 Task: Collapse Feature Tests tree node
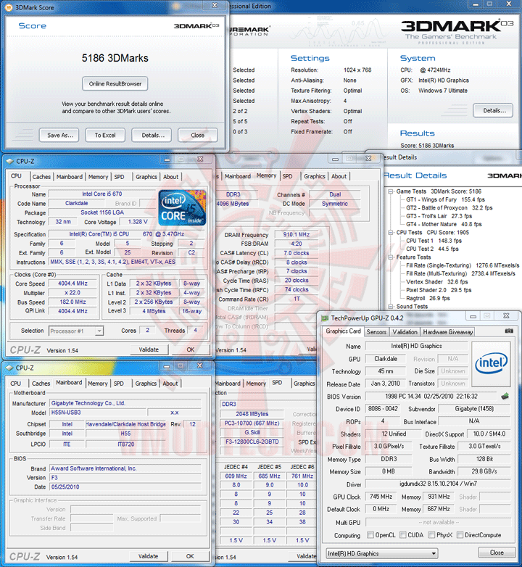pos(391,257)
